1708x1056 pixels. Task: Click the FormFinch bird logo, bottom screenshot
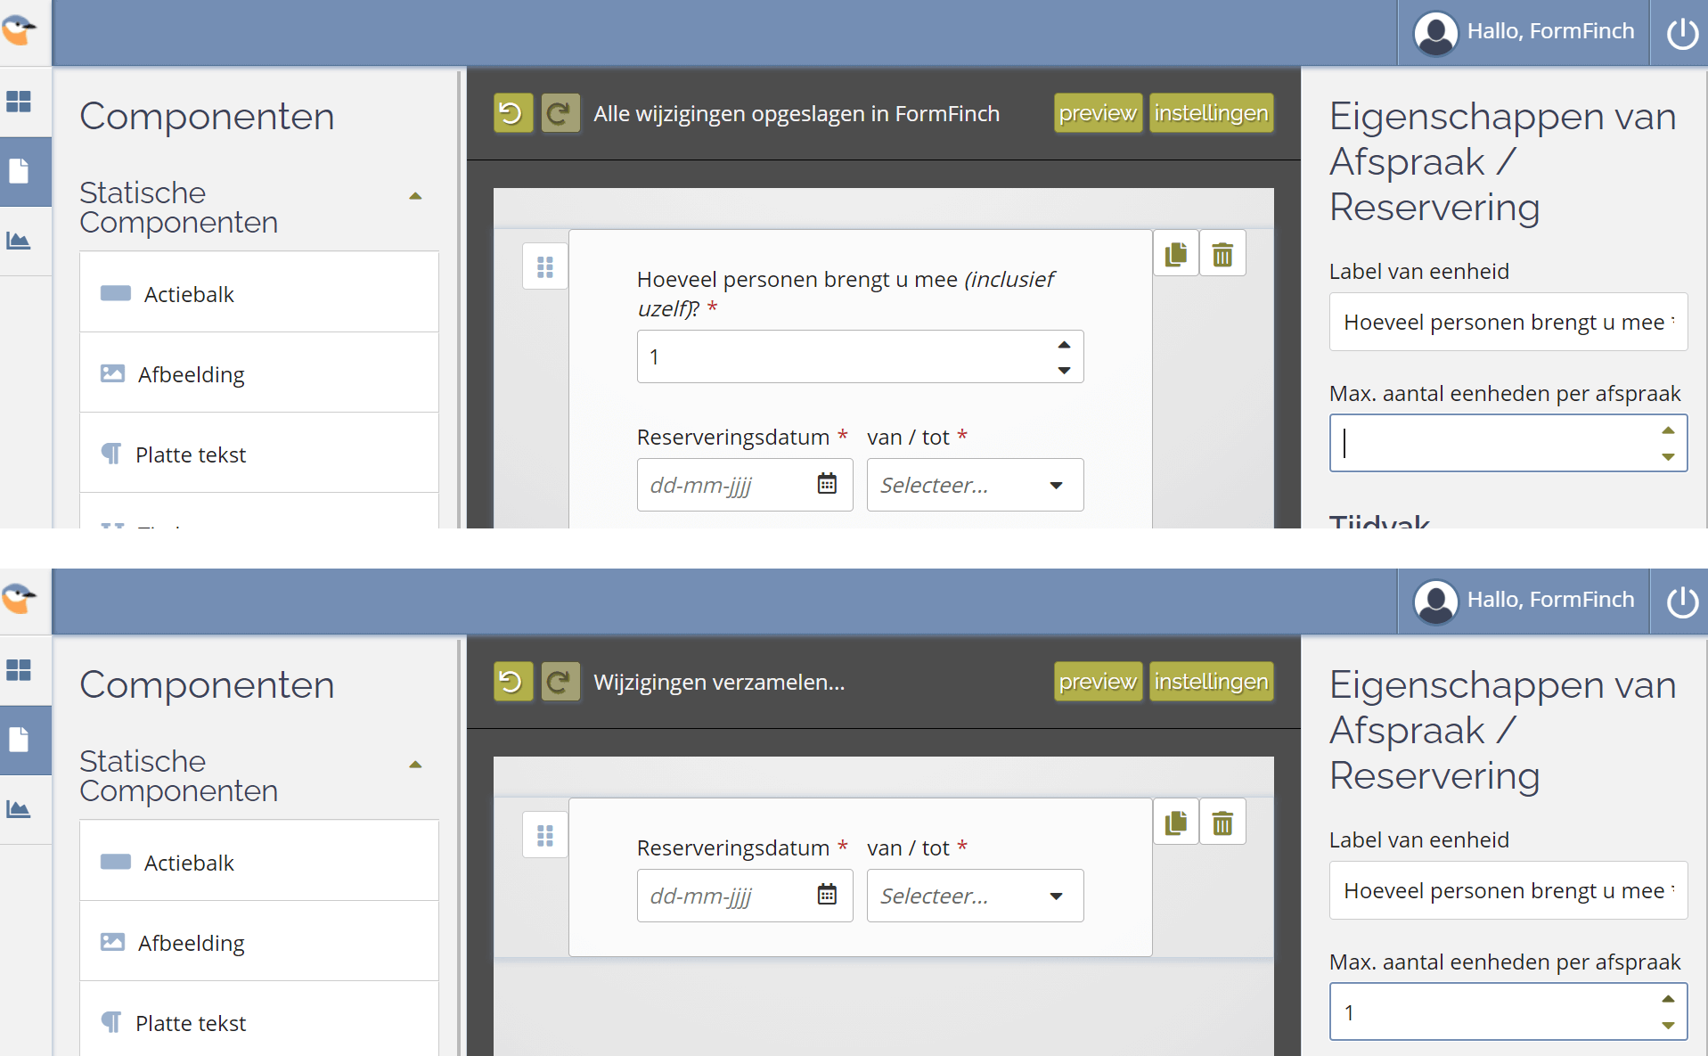19,599
